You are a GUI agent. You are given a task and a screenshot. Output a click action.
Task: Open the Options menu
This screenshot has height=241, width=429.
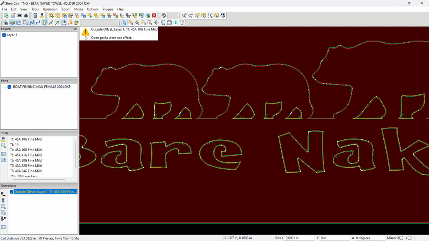point(93,9)
